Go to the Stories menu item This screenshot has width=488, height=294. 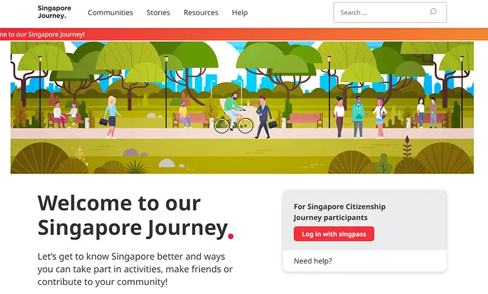[x=158, y=13]
